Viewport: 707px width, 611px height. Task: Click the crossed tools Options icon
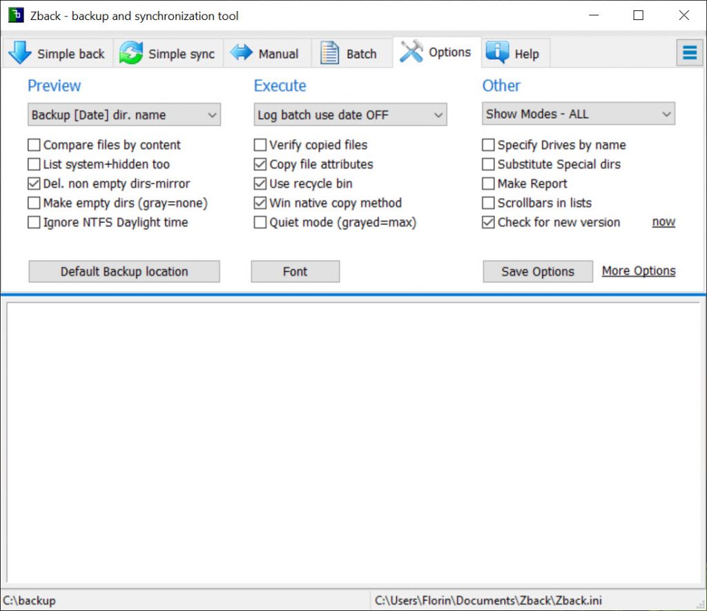coord(411,51)
